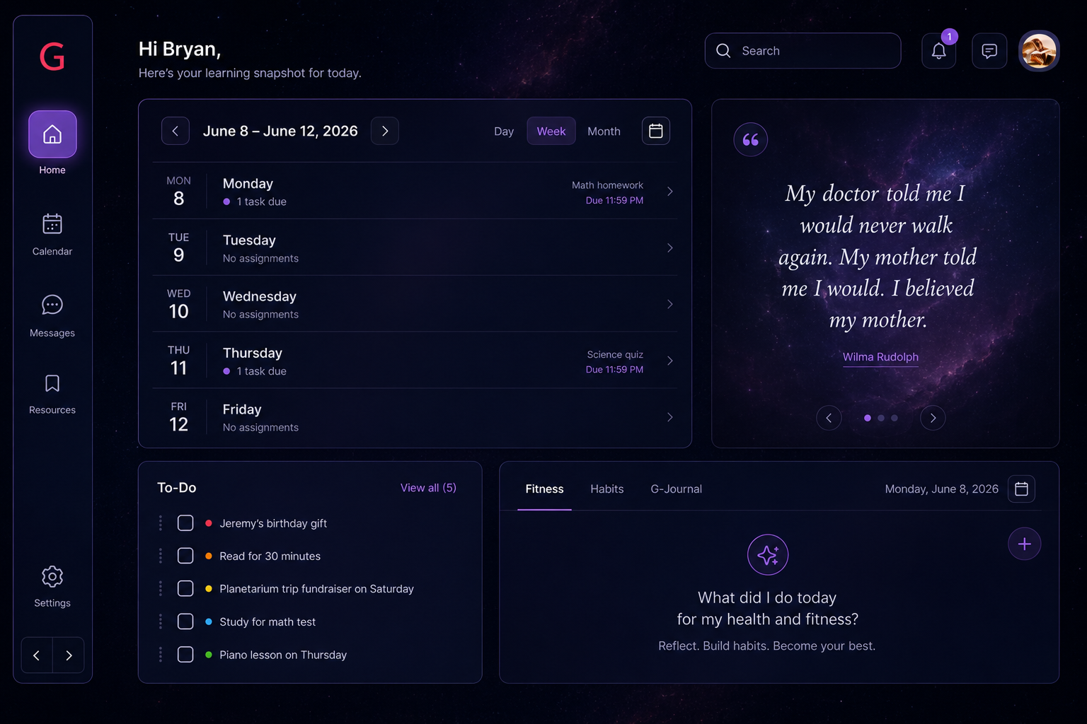Click the To-Do heading
Image resolution: width=1087 pixels, height=724 pixels.
(x=177, y=488)
